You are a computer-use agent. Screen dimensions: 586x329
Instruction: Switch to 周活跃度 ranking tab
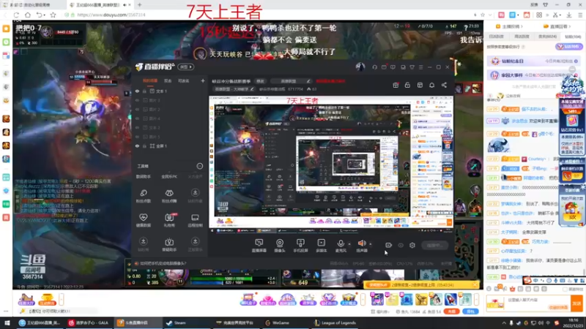click(522, 37)
